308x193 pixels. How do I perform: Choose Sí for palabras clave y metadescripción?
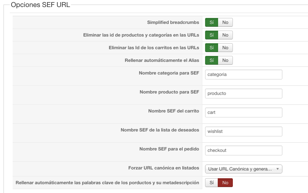pos(211,182)
